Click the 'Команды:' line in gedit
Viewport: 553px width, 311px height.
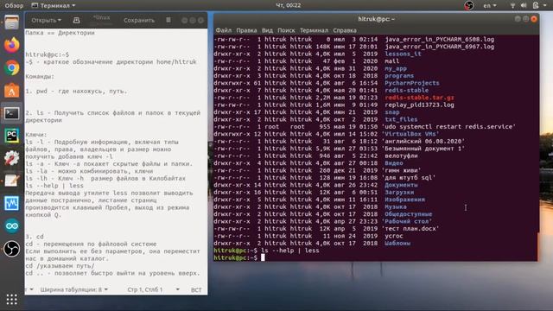click(x=40, y=77)
